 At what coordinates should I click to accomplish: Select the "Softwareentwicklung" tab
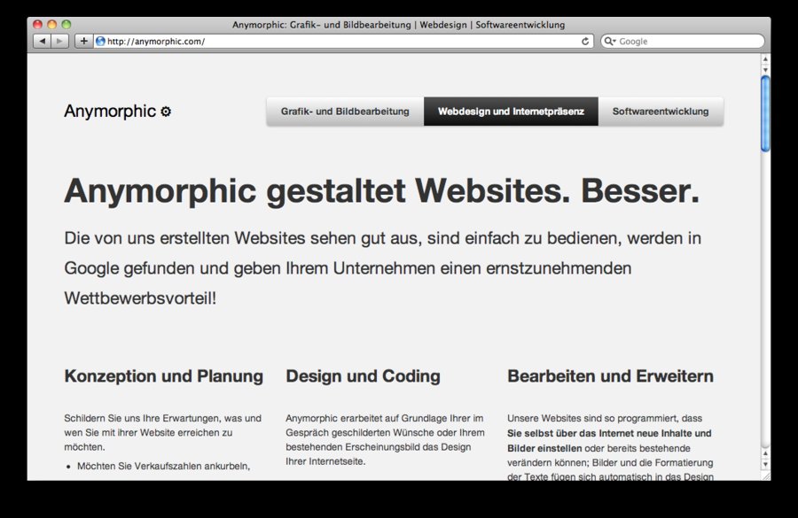pyautogui.click(x=661, y=112)
